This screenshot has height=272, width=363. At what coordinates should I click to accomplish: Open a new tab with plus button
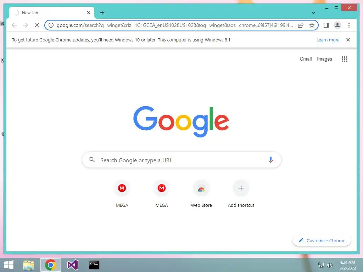102,13
